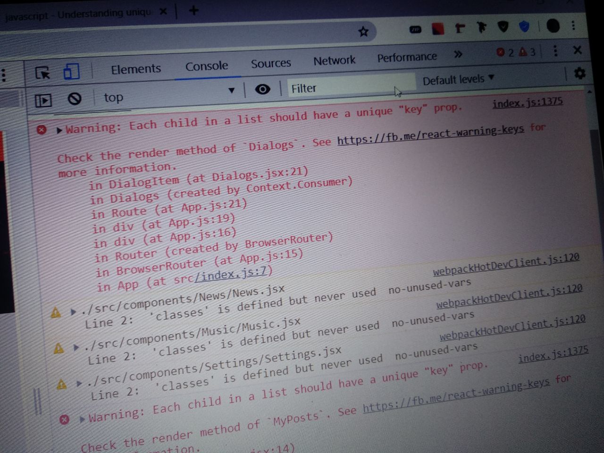This screenshot has width=604, height=453.
Task: Click the error icon beside MyPosts warning
Action: pos(64,419)
